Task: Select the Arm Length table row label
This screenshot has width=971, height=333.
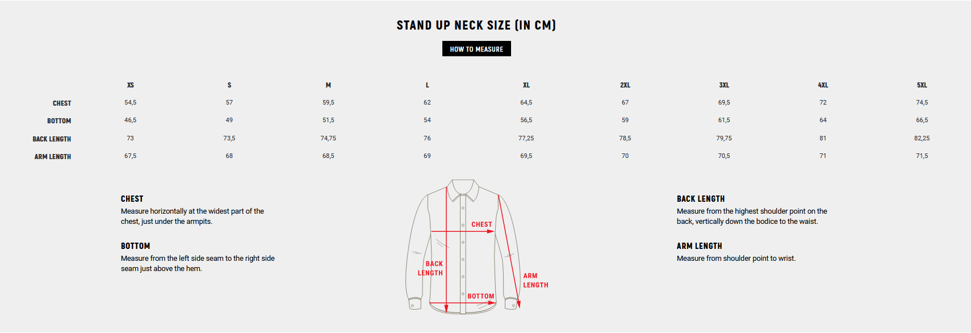Action: point(53,157)
